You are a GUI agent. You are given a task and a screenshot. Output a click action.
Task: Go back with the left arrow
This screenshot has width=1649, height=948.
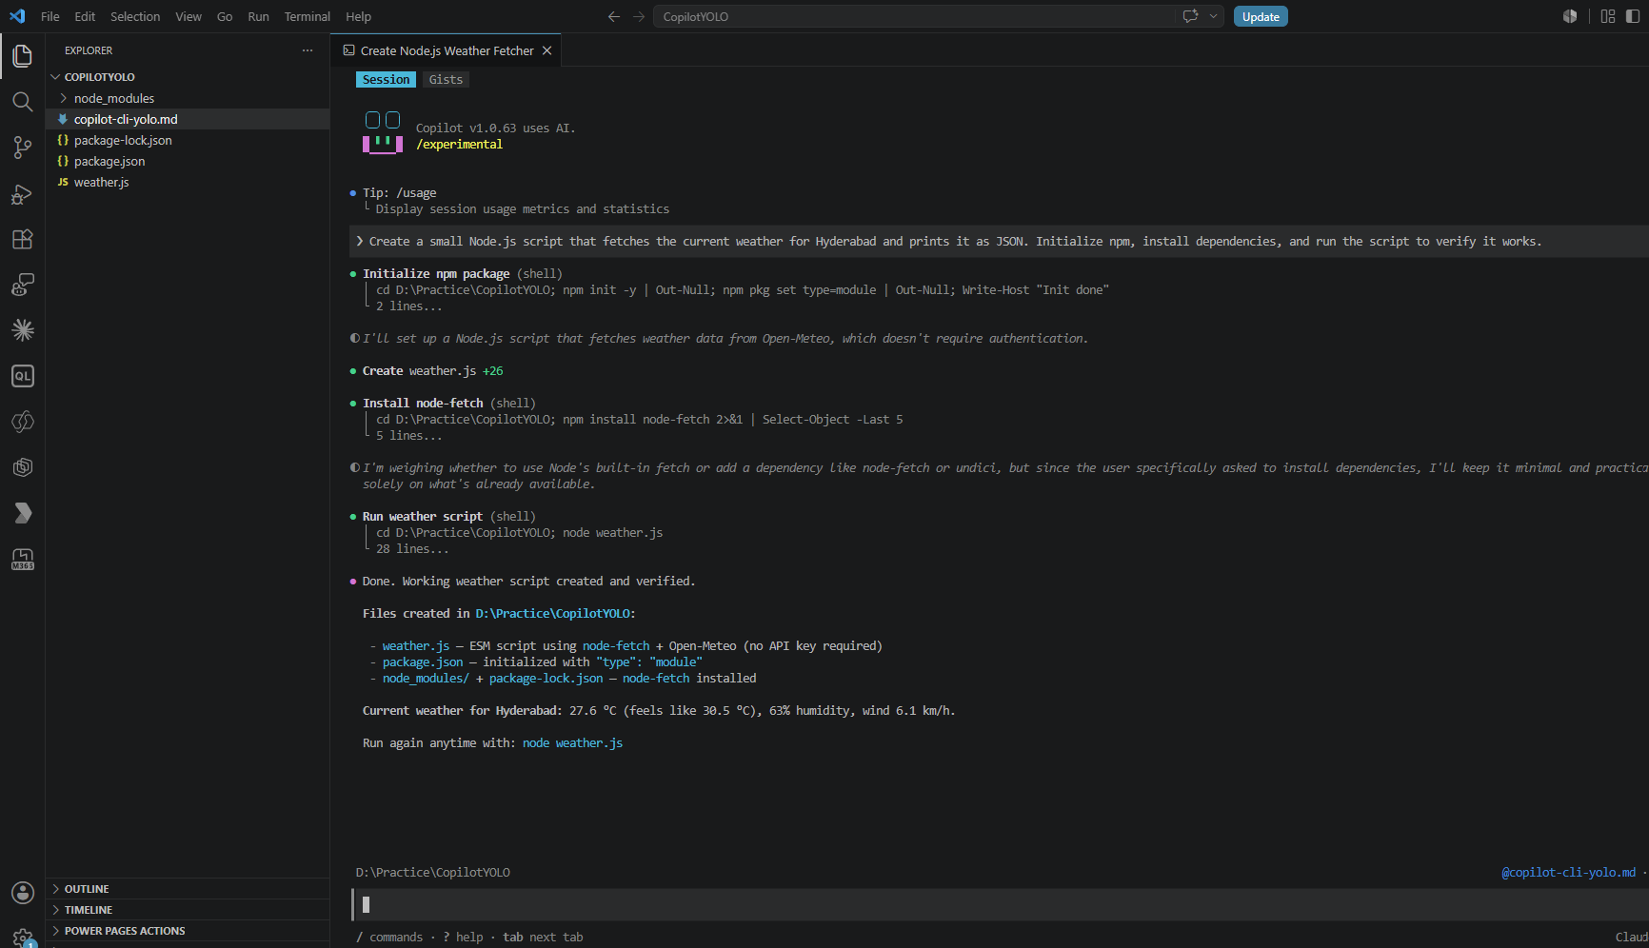[x=614, y=16]
